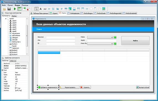The image size is (158, 101).
Task: Collapse the Panel1 tree node
Action: (6, 19)
